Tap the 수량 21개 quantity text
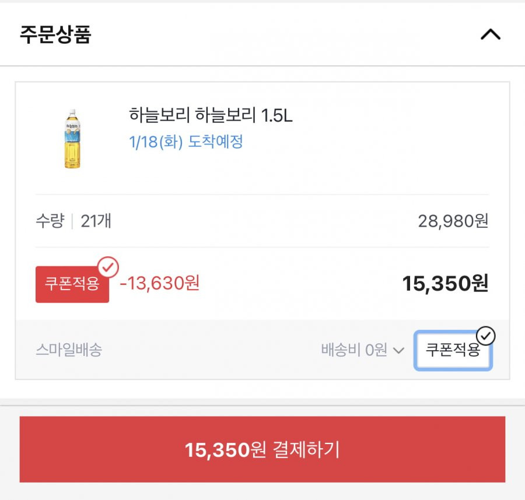Image resolution: width=525 pixels, height=500 pixels. tap(73, 221)
